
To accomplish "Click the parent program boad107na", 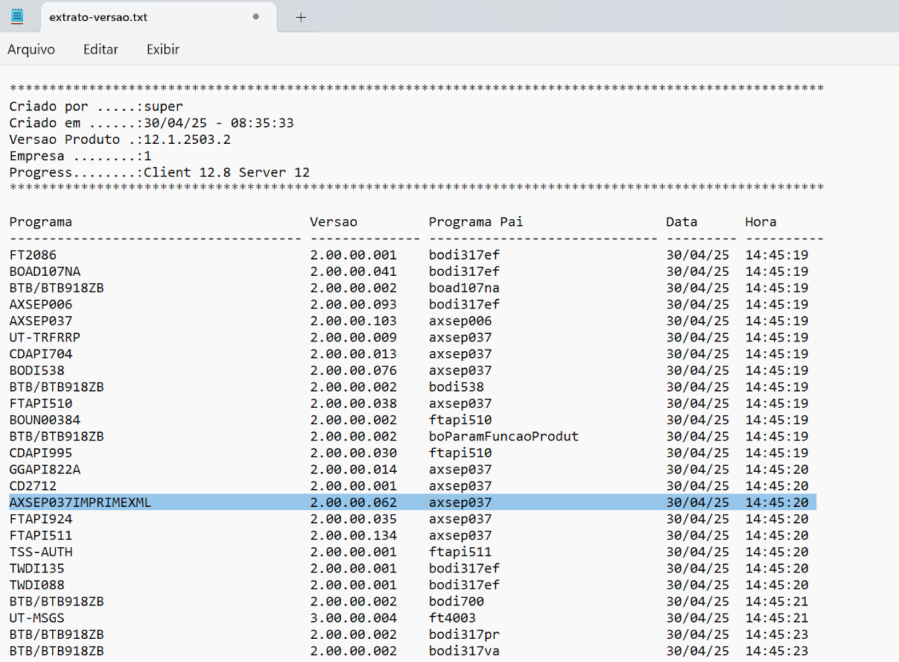I will click(464, 288).
